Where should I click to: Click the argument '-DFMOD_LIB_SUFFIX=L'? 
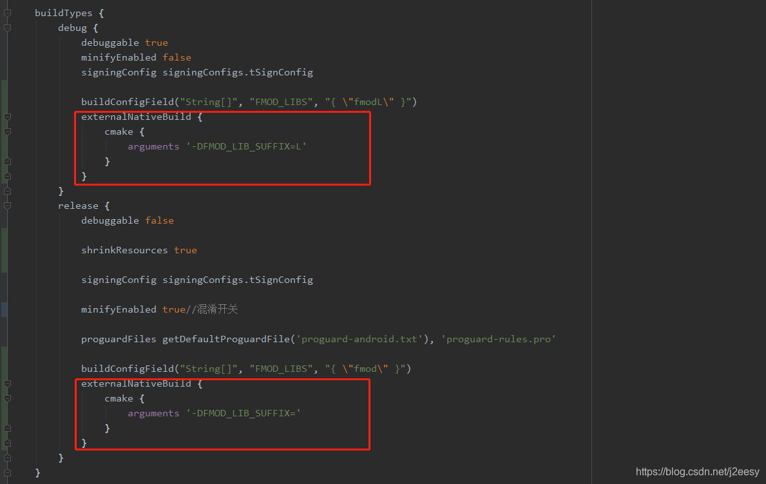tap(246, 146)
